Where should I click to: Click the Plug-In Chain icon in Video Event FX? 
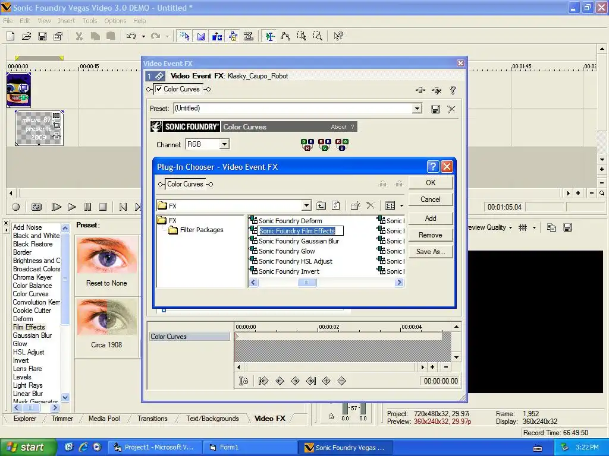pos(420,90)
